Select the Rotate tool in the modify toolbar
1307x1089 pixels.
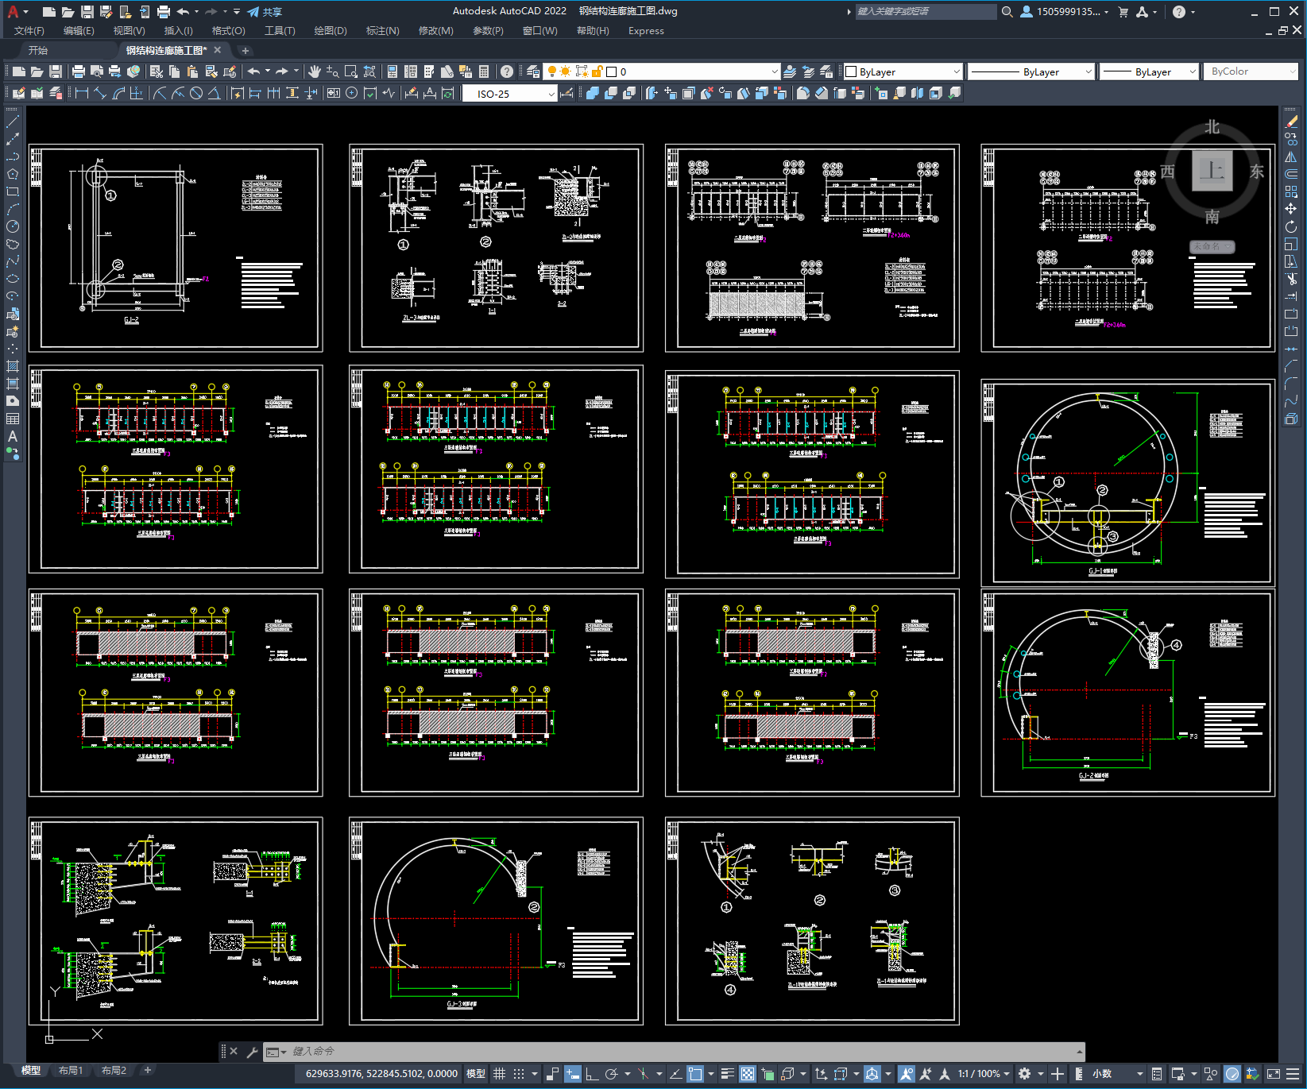(x=1291, y=226)
